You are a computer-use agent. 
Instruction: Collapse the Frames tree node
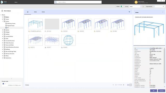[x=3, y=21]
